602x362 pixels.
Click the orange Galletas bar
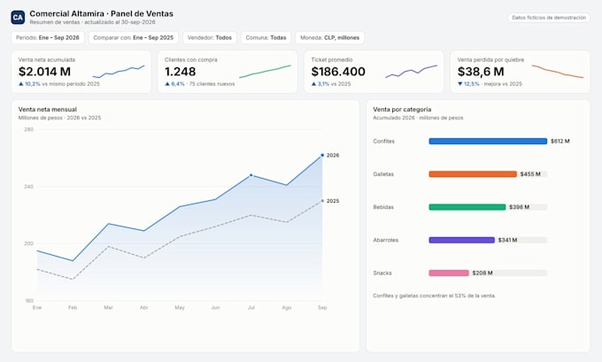[473, 174]
